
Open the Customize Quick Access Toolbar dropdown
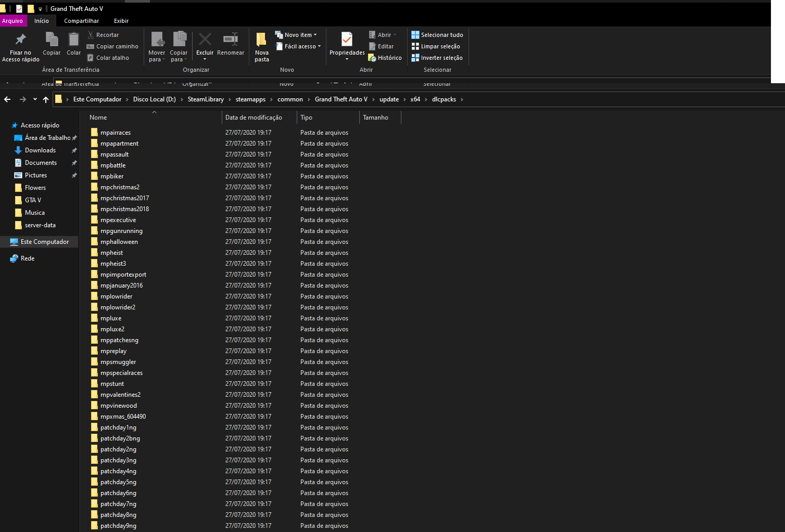[x=40, y=9]
